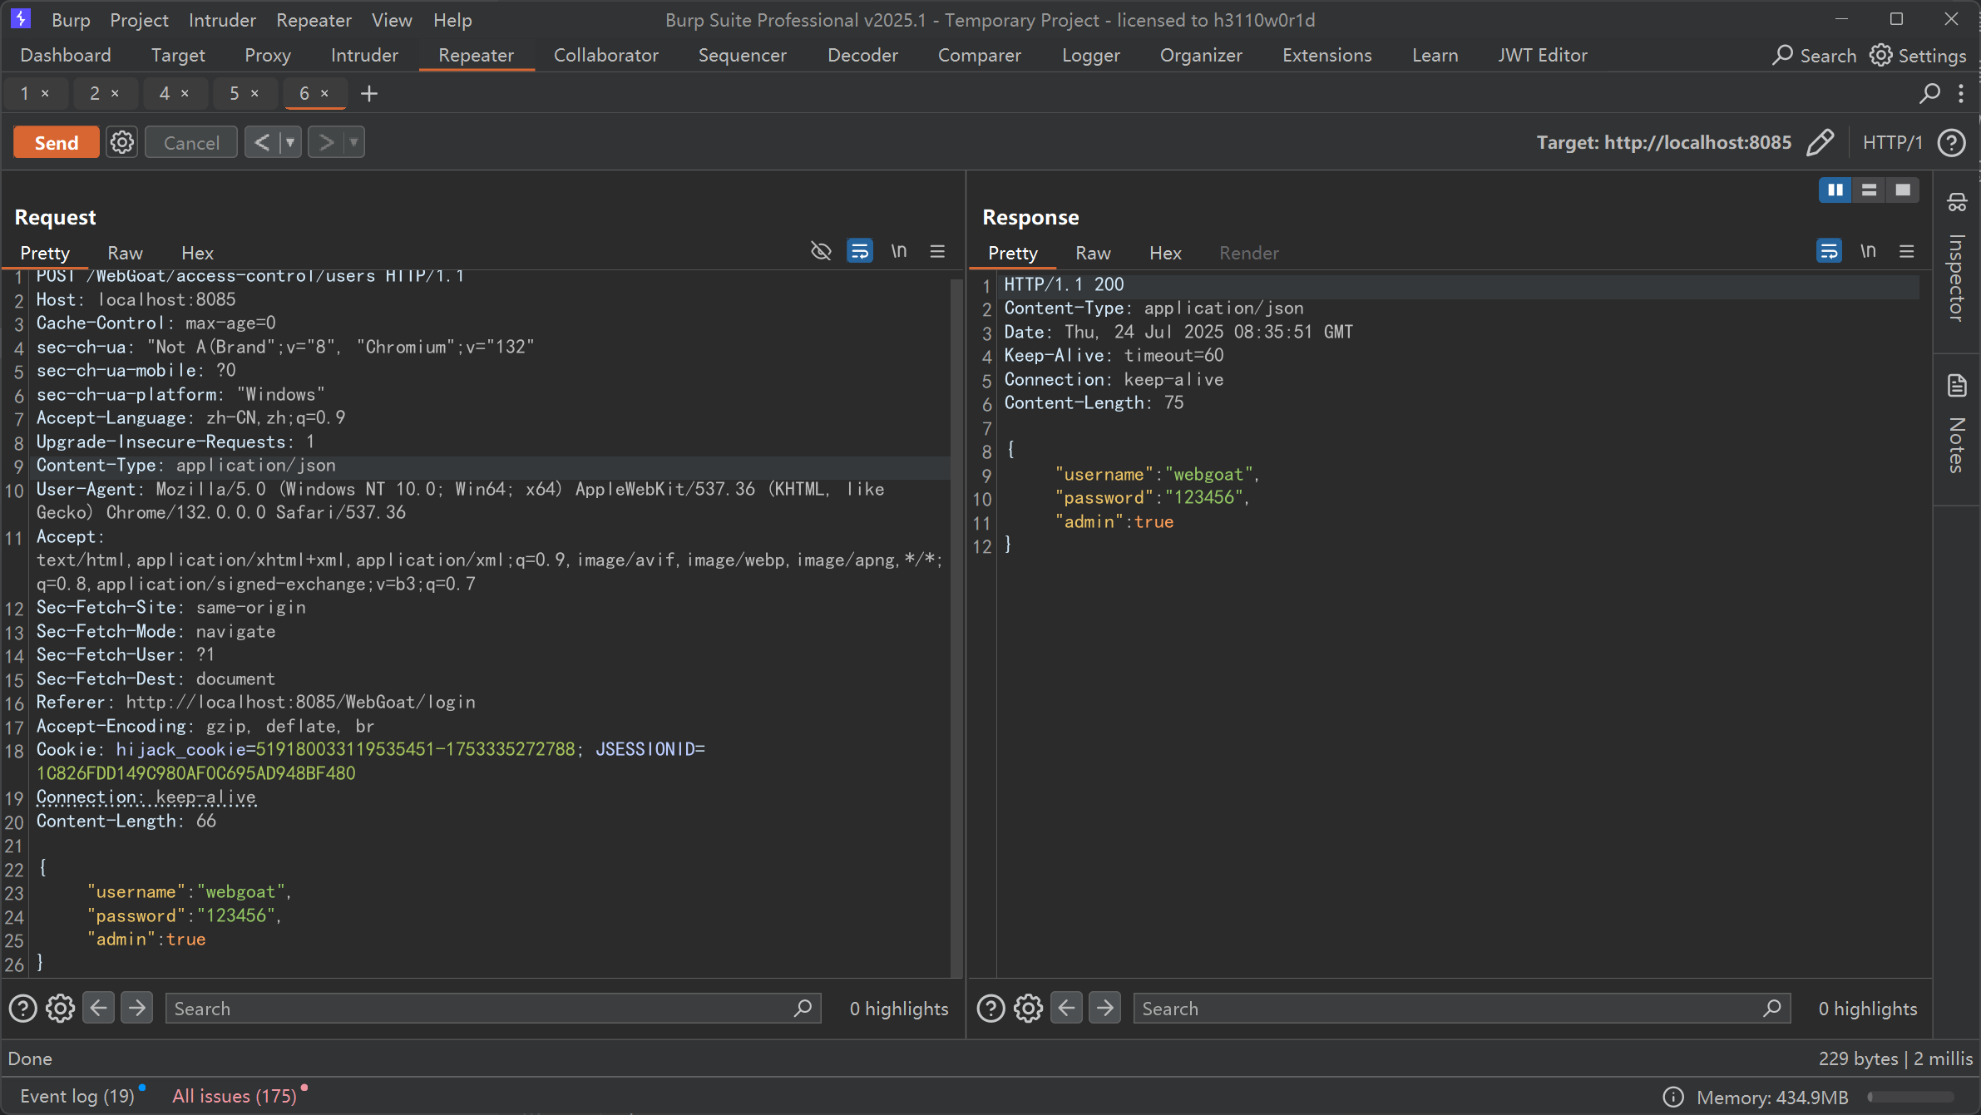Open the Inspector side panel

click(1957, 259)
